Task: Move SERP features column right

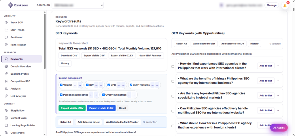Action: [157, 85]
